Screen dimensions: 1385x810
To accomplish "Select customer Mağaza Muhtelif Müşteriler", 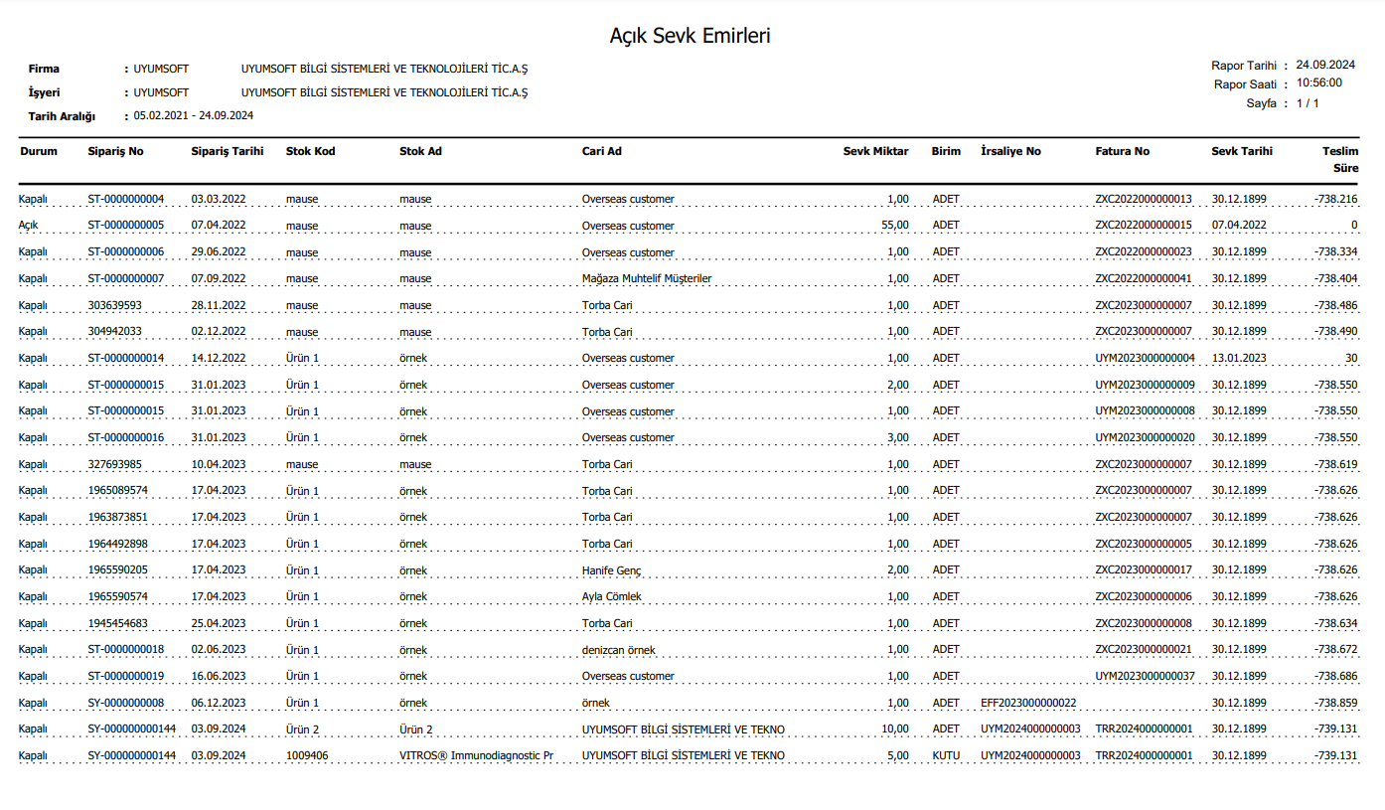I will (647, 278).
